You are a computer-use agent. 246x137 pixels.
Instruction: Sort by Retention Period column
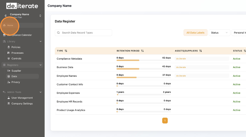coord(142,51)
